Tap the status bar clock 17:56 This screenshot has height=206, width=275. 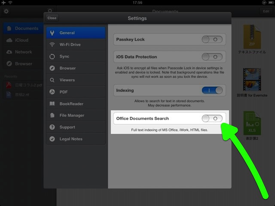coord(137,3)
